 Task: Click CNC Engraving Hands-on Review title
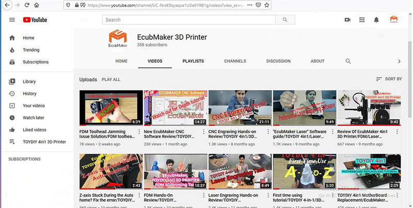(x=233, y=134)
